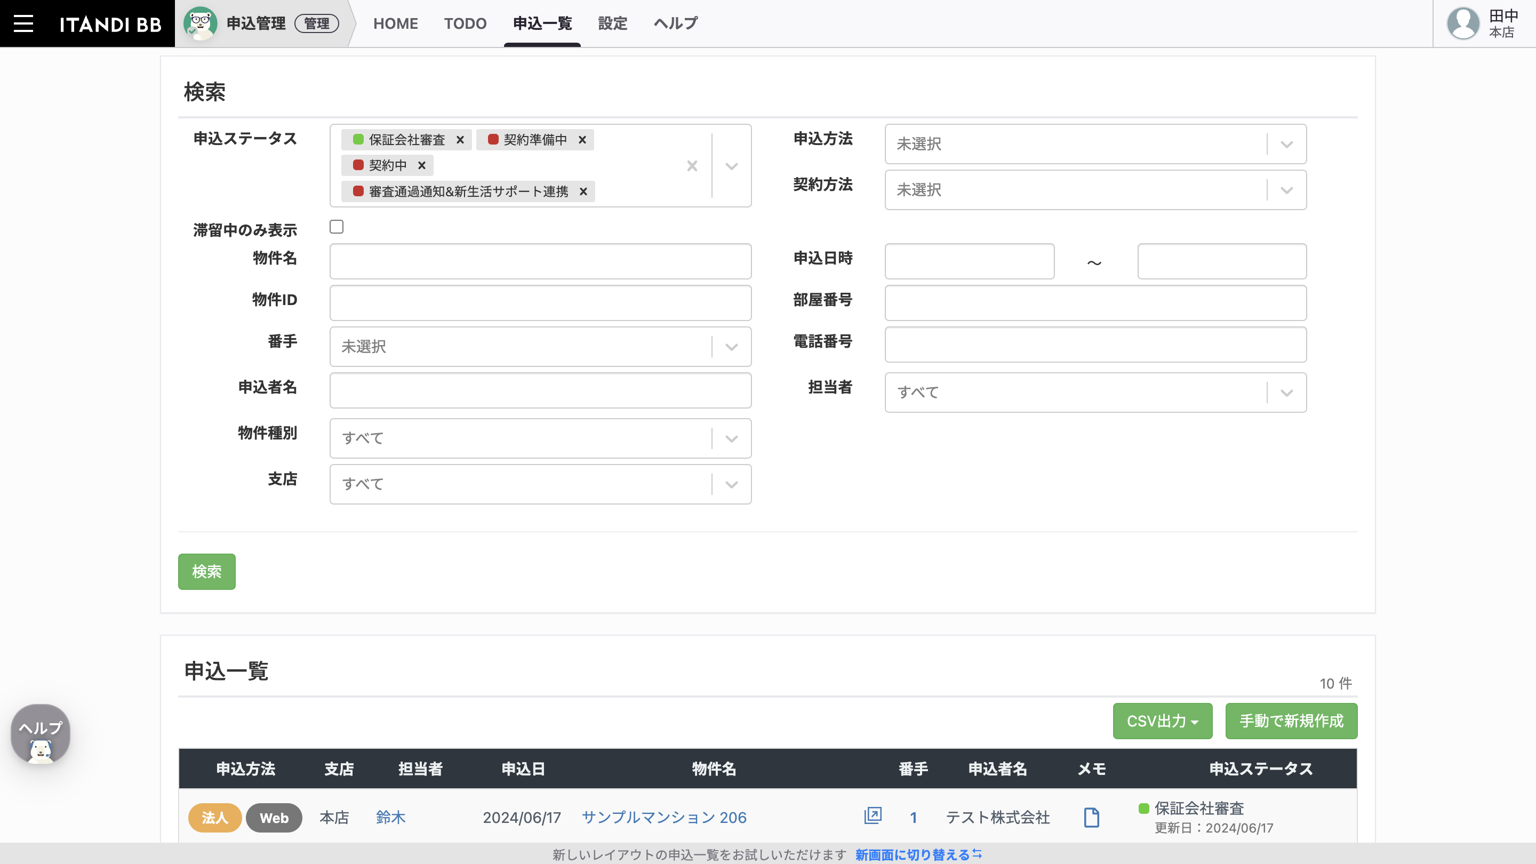Viewport: 1536px width, 864px height.
Task: Open the hamburger menu icon
Action: point(23,23)
